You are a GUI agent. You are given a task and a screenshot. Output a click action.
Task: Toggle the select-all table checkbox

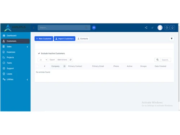[37, 66]
